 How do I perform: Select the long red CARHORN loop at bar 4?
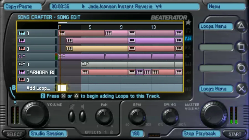tap(105, 72)
